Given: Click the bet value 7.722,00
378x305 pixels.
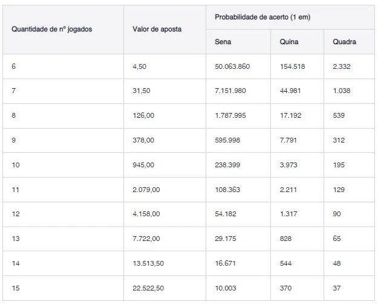Looking at the screenshot, I should pos(146,239).
